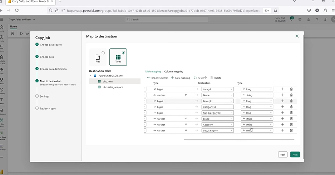Screen dimensions: 335x175
Task: Open Power BI settings gear in header
Action: pos(300,19)
